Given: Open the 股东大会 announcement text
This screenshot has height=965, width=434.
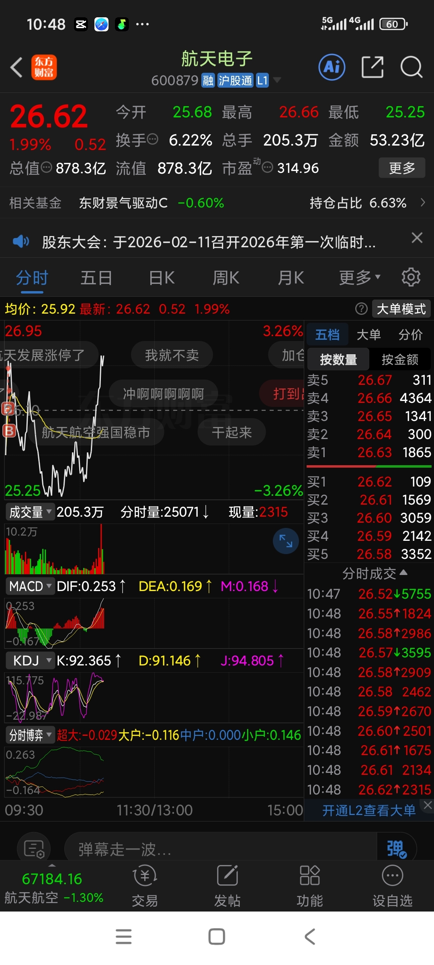Looking at the screenshot, I should 209,242.
